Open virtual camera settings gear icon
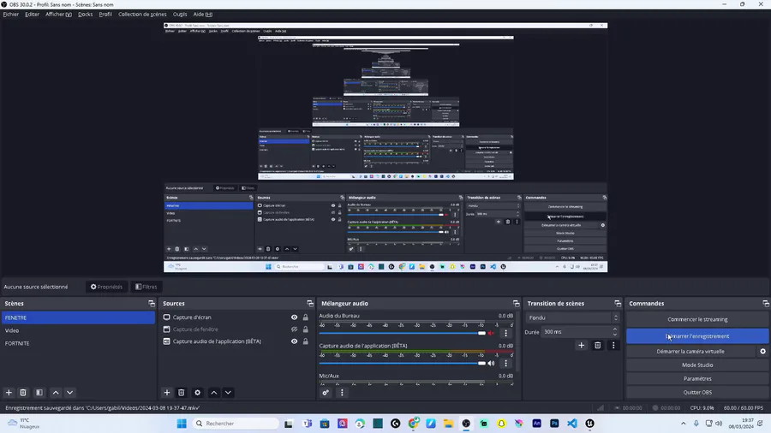771x433 pixels. point(763,352)
